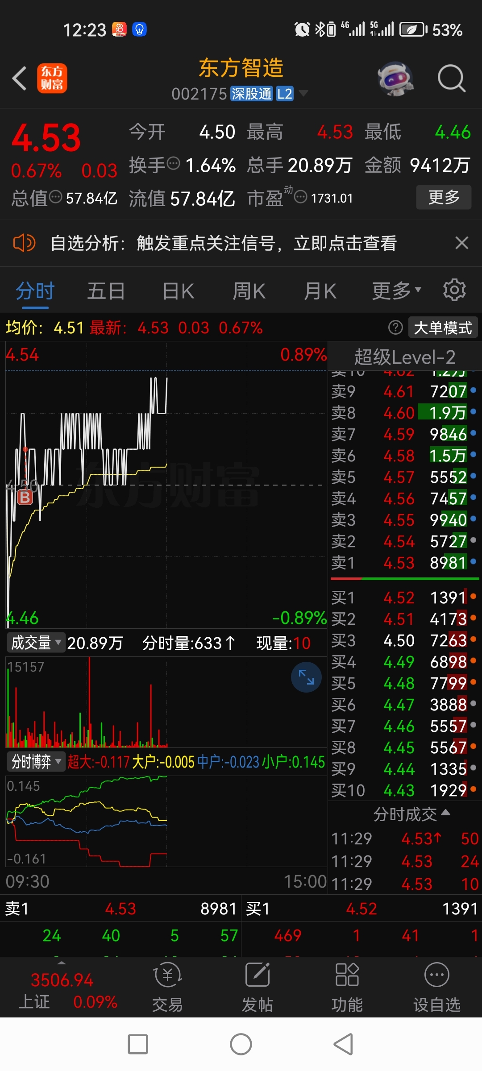Tap Android home circle button
482x1071 pixels.
(241, 1044)
